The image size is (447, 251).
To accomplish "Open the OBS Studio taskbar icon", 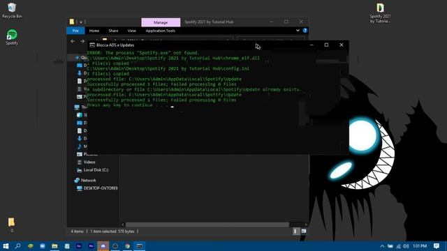I will click(x=115, y=246).
